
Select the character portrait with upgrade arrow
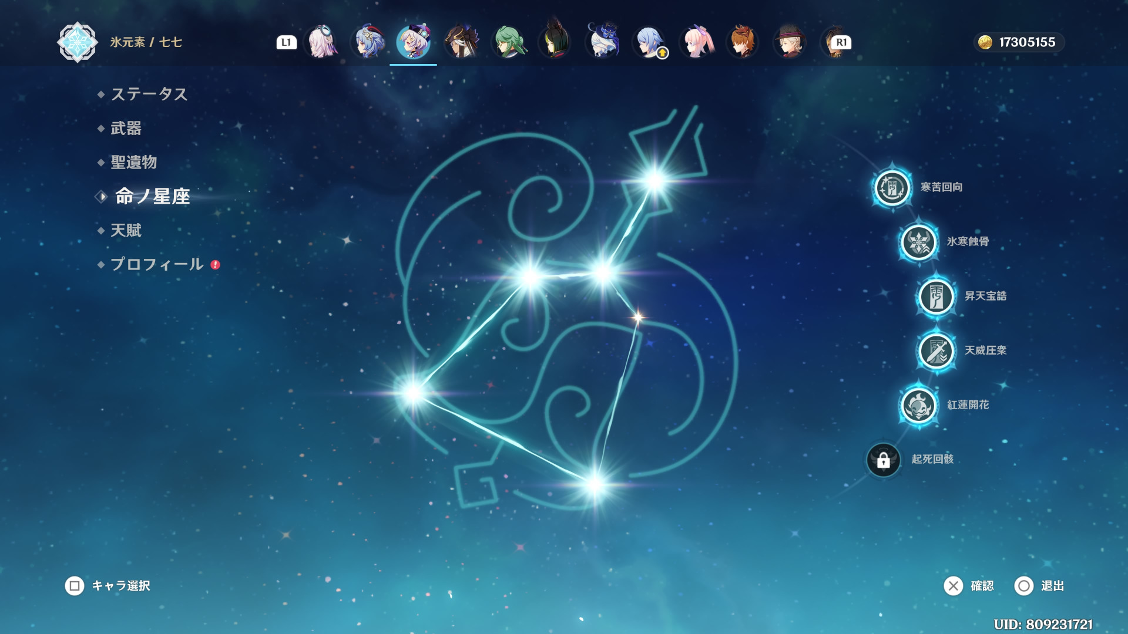pyautogui.click(x=649, y=42)
